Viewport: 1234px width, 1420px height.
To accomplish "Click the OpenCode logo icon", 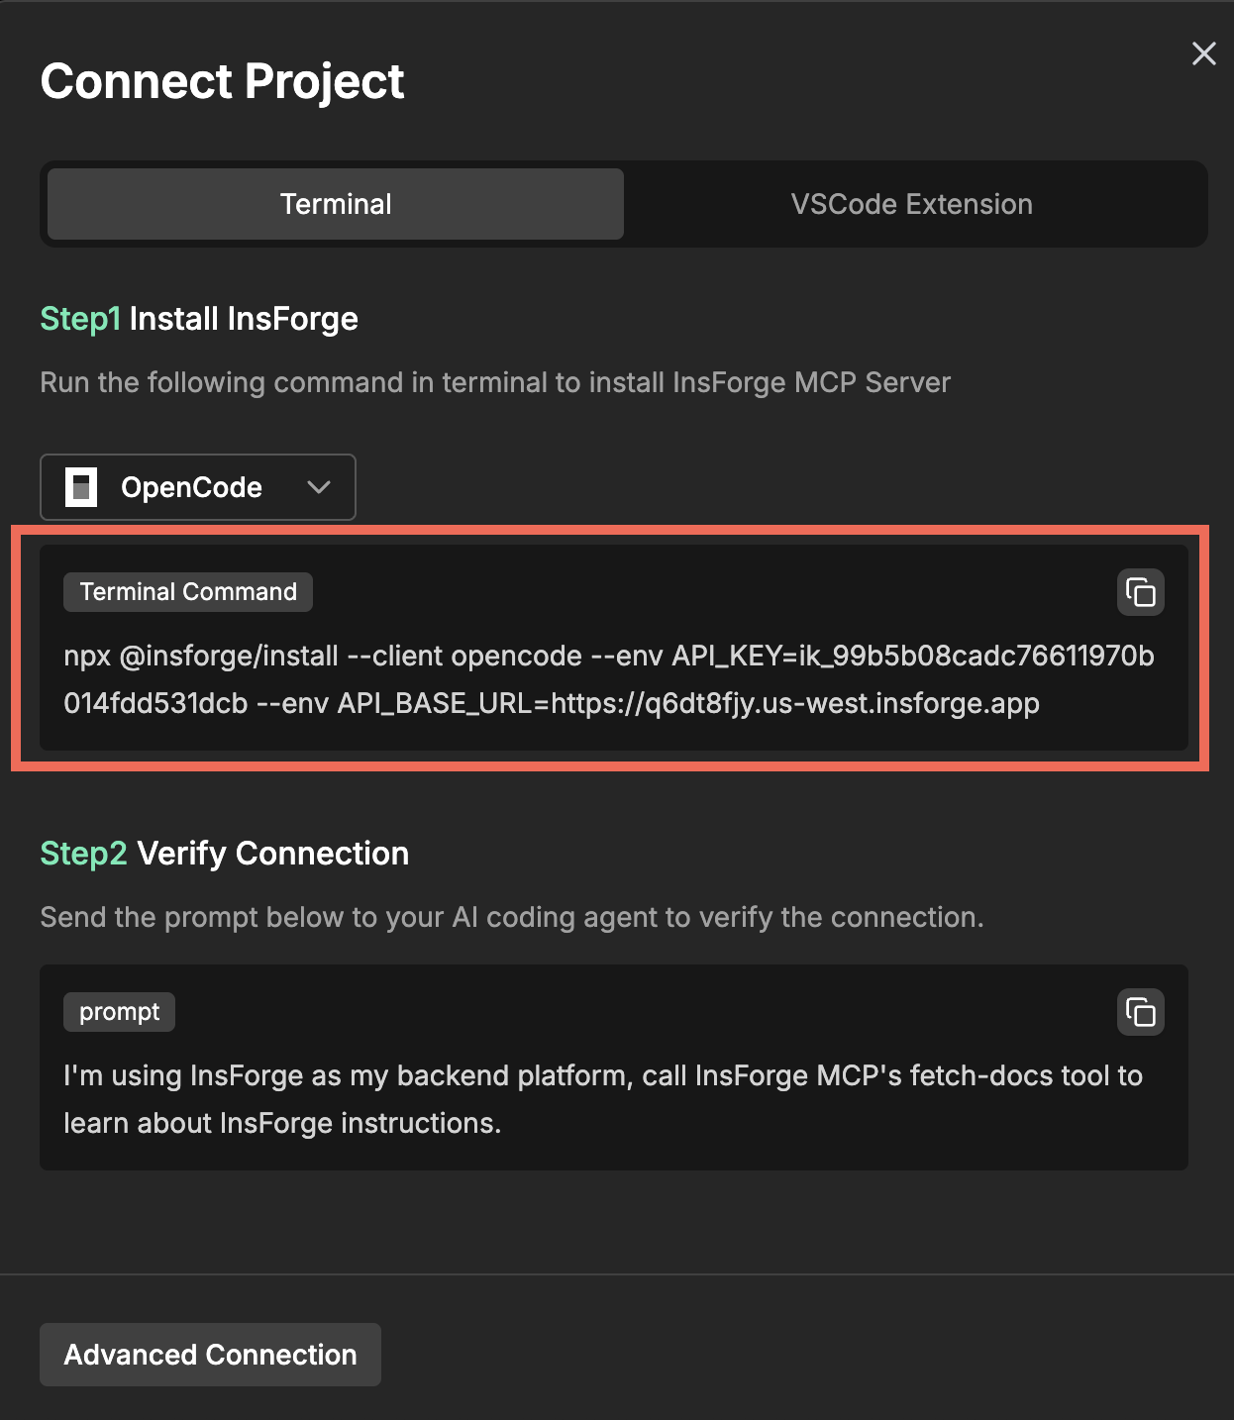I will click(81, 487).
